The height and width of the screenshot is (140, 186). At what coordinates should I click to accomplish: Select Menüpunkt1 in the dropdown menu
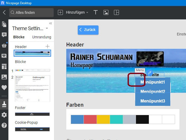click(x=153, y=82)
